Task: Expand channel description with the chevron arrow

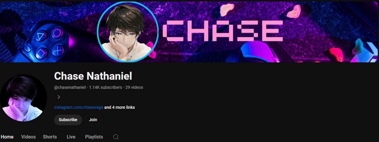Action: pos(59,97)
